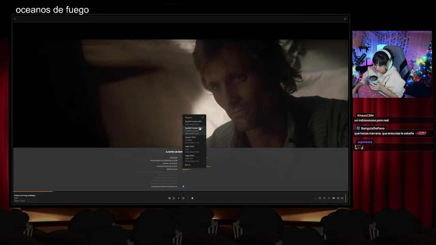Stop the movie playback
Viewport: 436px width, 245px height.
[192, 198]
